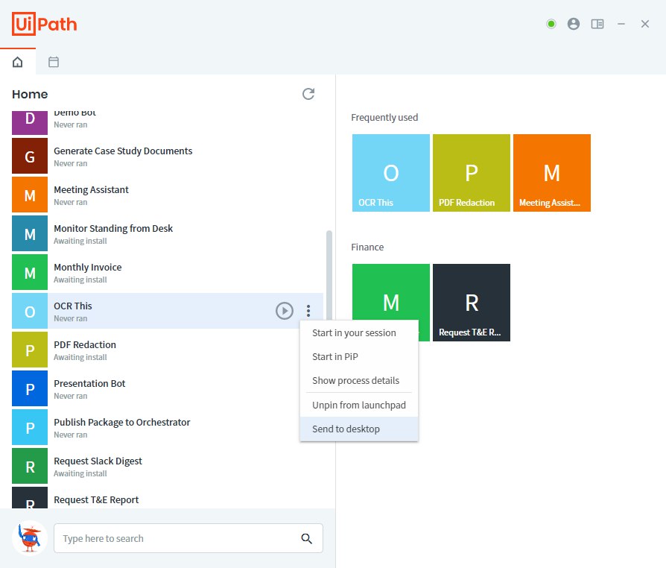666x568 pixels.
Task: Select Unpin from launchpad
Action: tap(359, 406)
